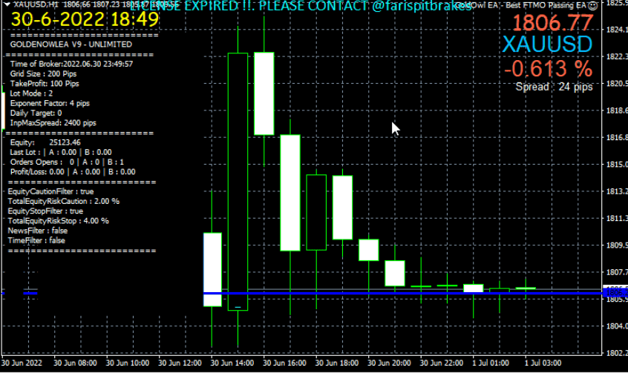Click the Equity: 25123.46 line
Screen dimensions: 628x373
[x=45, y=142]
